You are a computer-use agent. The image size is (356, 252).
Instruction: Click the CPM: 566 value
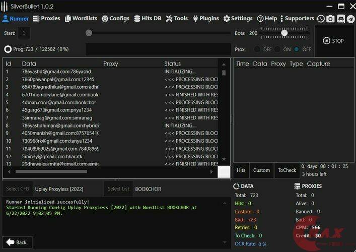coord(316,227)
